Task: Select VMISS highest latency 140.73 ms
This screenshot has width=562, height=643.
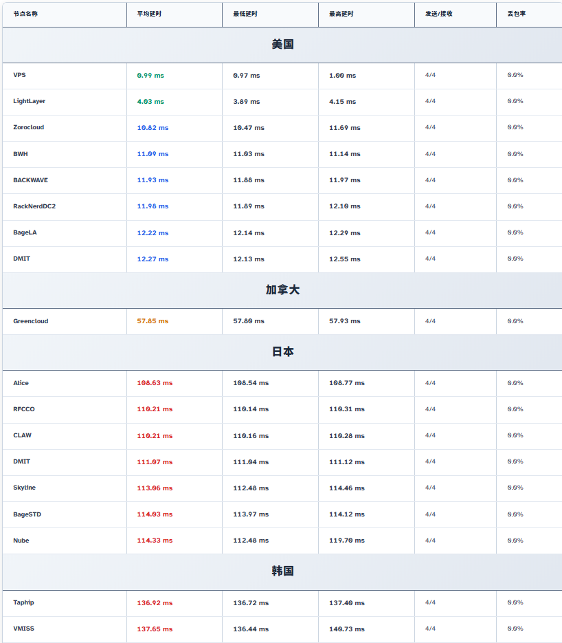Action: point(347,629)
